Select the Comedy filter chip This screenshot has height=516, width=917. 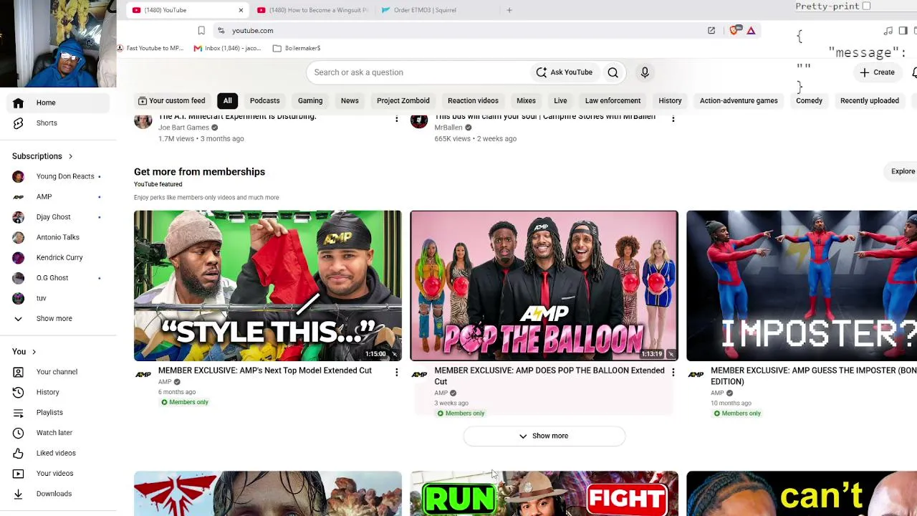pos(809,101)
